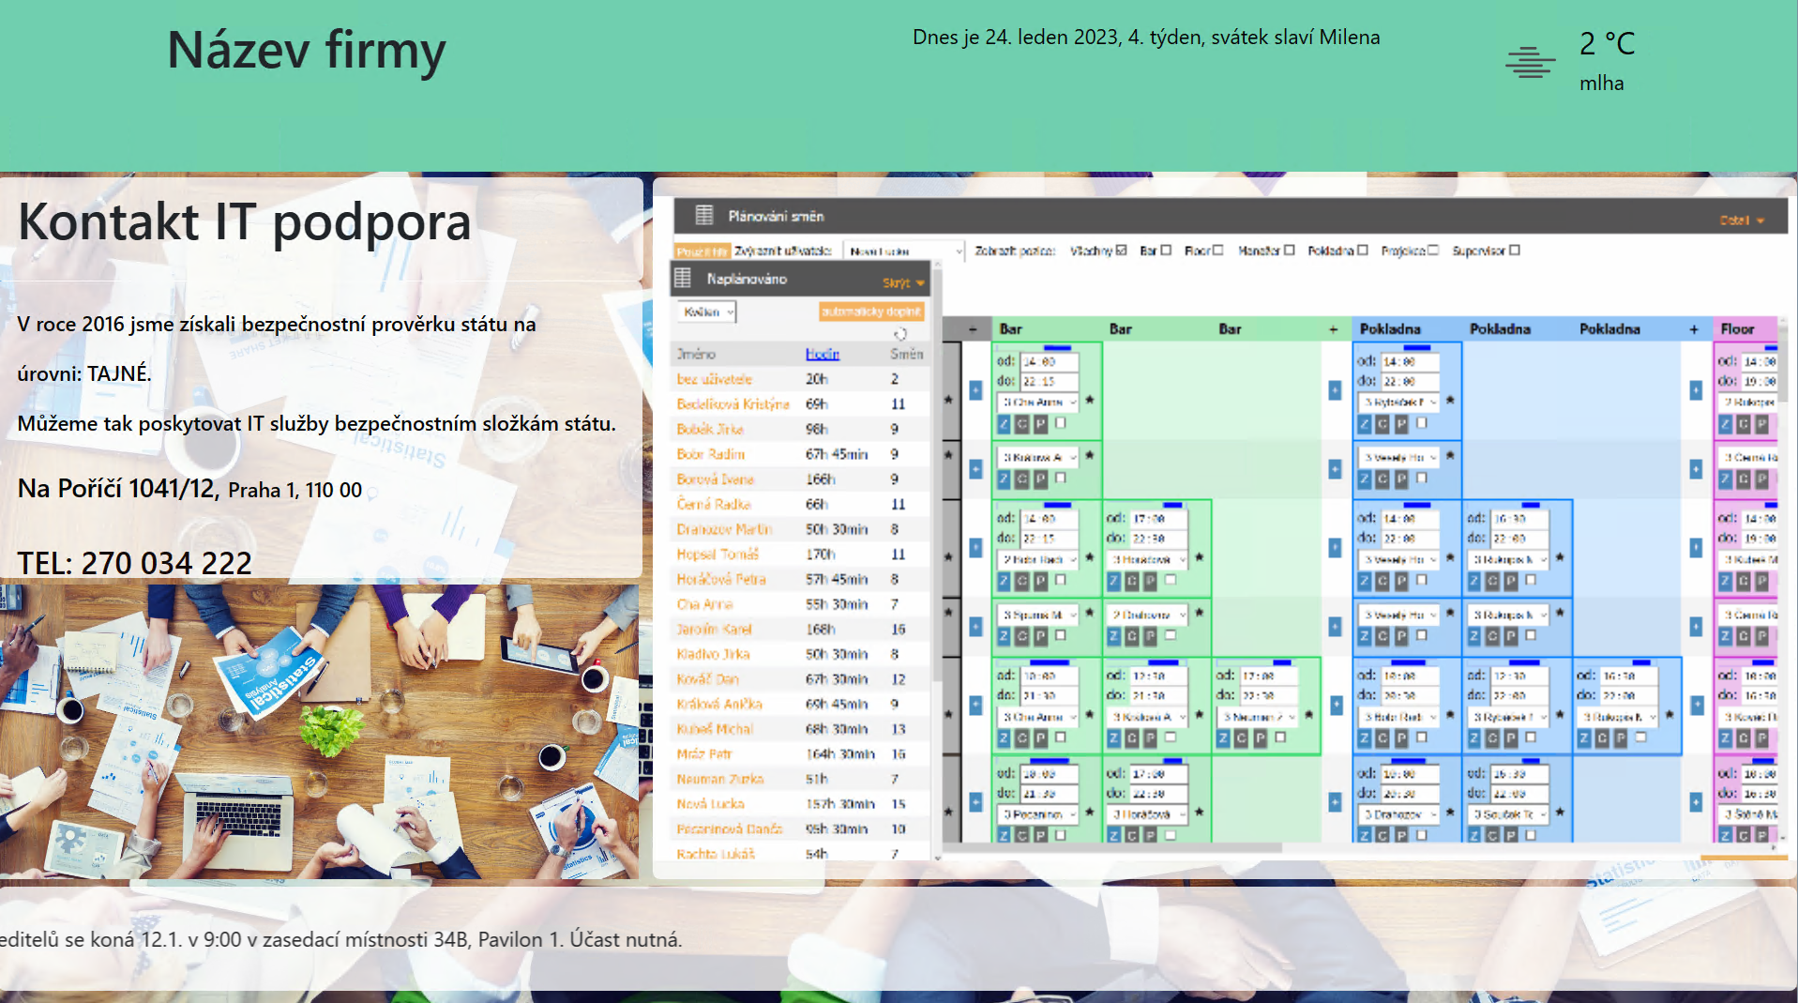Click the star beside Neuman Z dropdown
The height and width of the screenshot is (1003, 1798).
coord(1309,715)
